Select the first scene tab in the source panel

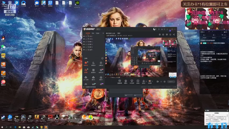pyautogui.click(x=88, y=33)
